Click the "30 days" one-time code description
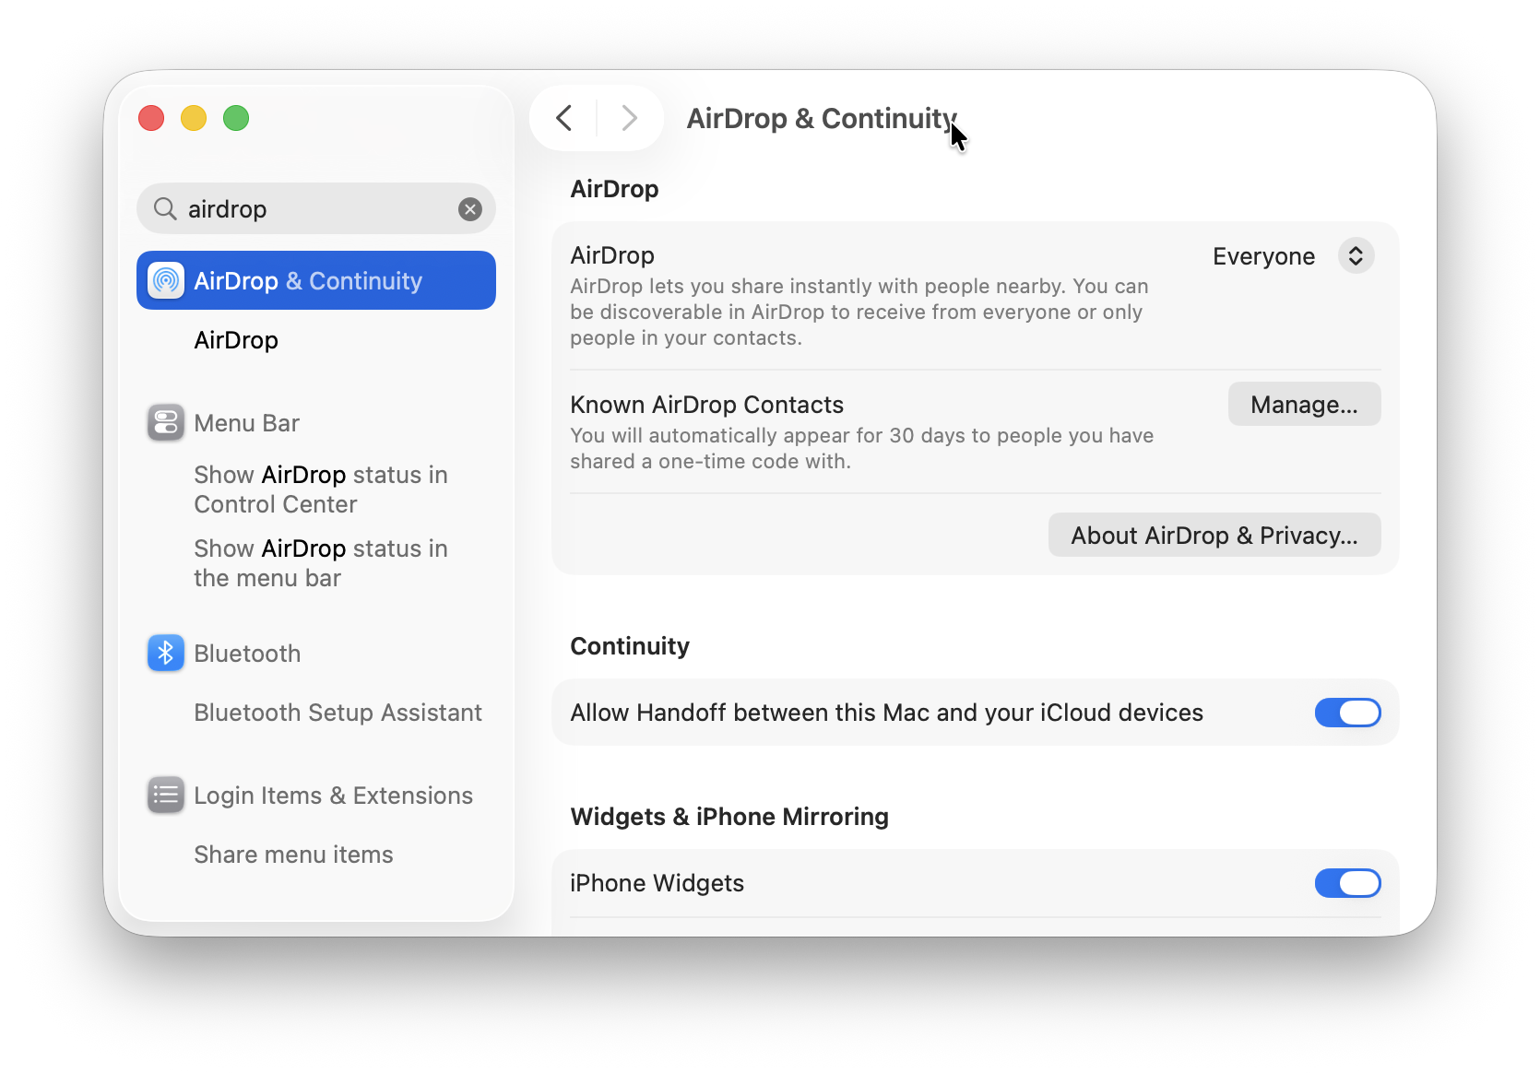Image resolution: width=1540 pixels, height=1073 pixels. 861,448
